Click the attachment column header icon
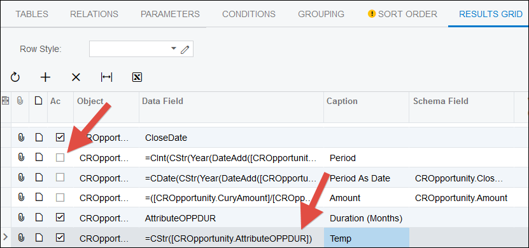529x248 pixels. (x=20, y=101)
